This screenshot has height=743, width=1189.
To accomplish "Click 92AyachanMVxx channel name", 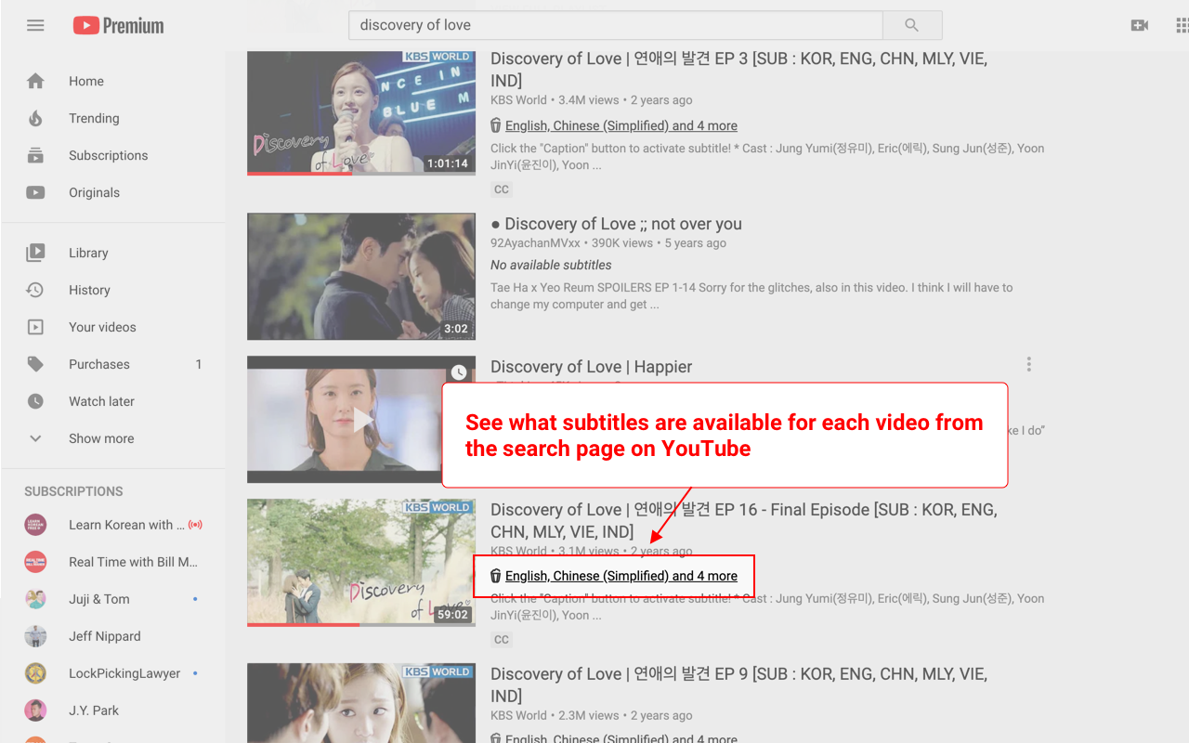I will point(535,243).
